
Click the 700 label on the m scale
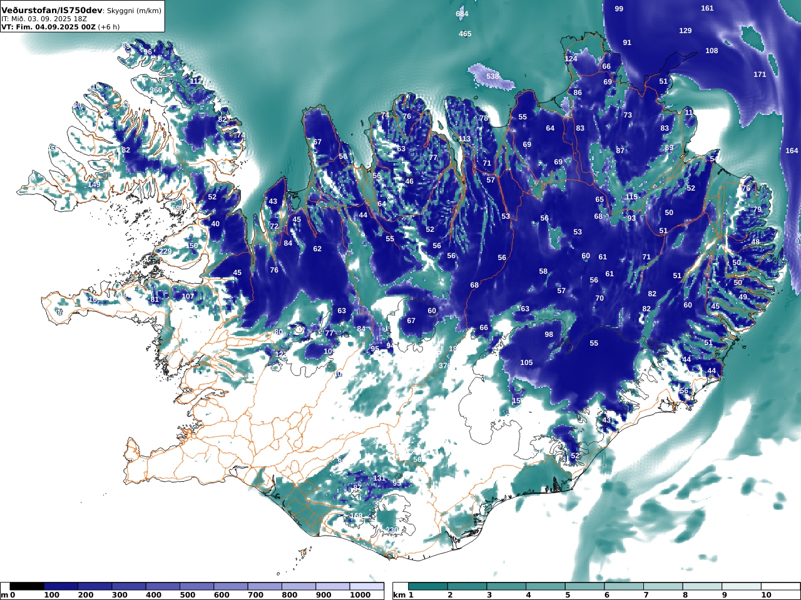pos(255,595)
